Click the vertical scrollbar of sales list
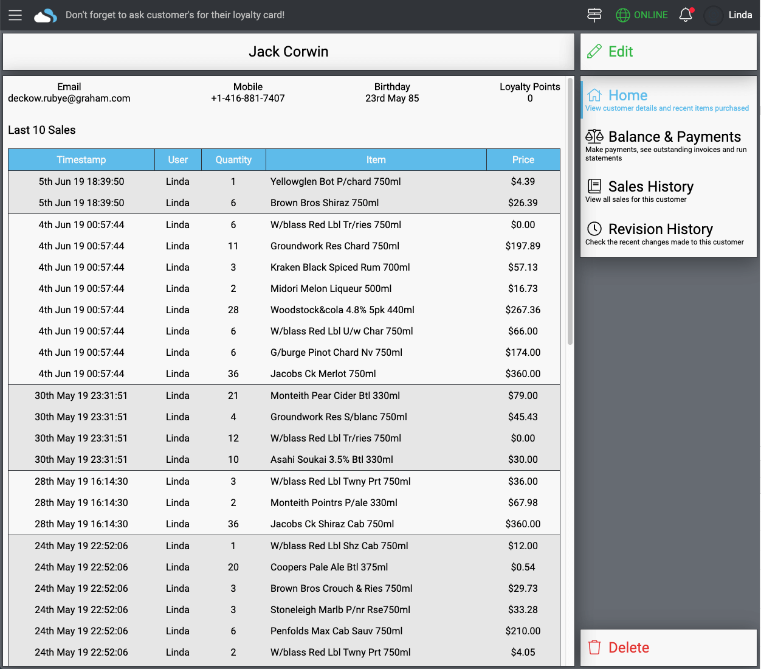 pos(570,213)
